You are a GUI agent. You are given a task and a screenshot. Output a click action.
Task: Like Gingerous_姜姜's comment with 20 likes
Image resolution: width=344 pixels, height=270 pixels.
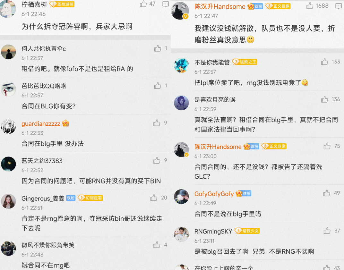pyautogui.click(x=154, y=198)
